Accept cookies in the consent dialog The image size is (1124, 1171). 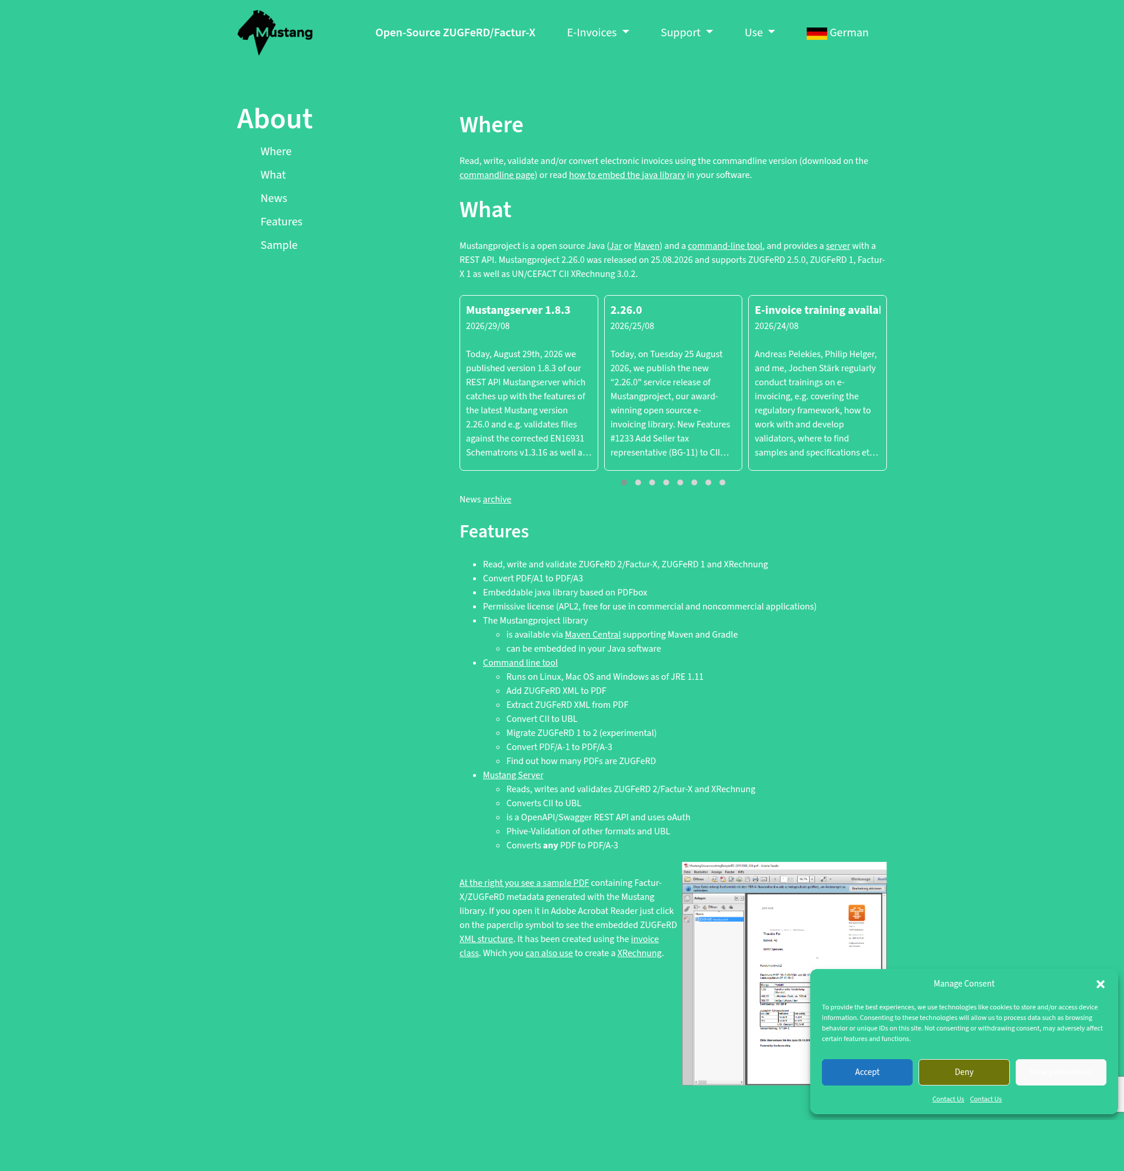[866, 1072]
